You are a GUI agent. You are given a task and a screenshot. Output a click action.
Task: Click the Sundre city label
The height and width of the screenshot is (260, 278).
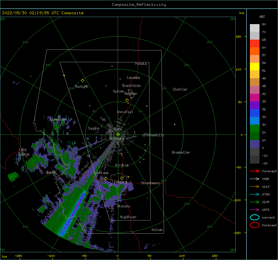[x=94, y=128]
